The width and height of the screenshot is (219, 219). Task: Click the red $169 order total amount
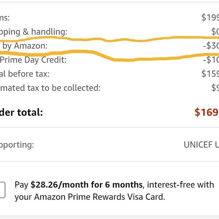click(x=207, y=112)
